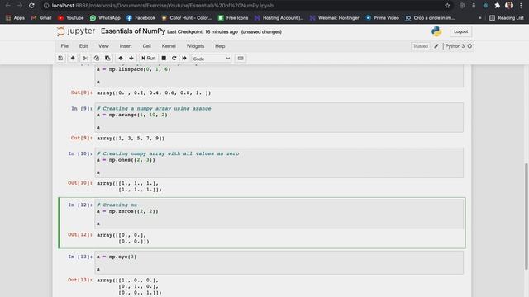The image size is (529, 297).
Task: Click the Last Checkpoint status text
Action: point(203,31)
